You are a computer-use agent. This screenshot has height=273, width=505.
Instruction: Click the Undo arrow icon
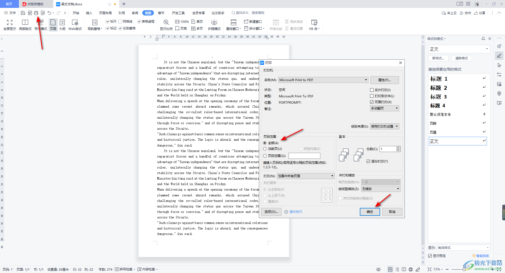click(49, 13)
